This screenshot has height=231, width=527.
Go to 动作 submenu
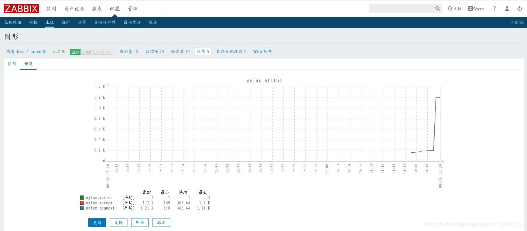tap(82, 22)
